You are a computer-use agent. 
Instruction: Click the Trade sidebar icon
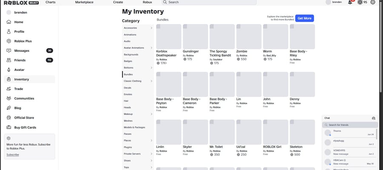(x=9, y=89)
